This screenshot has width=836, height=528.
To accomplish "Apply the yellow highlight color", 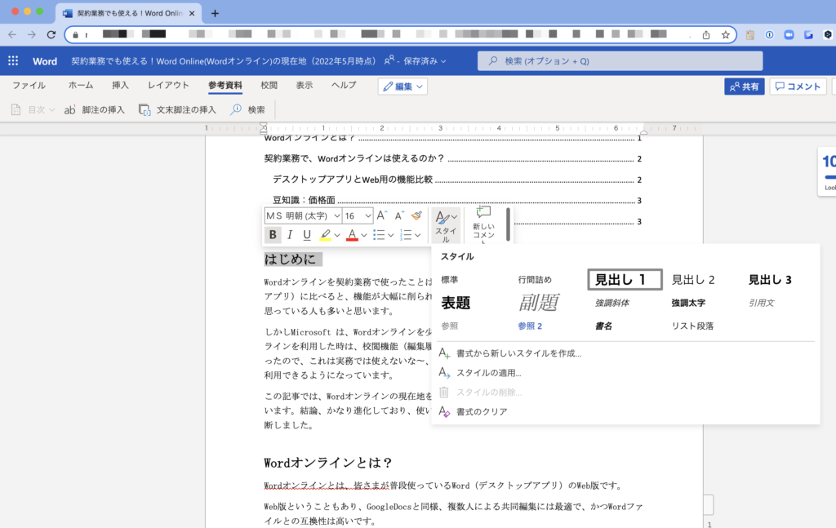I will click(326, 235).
